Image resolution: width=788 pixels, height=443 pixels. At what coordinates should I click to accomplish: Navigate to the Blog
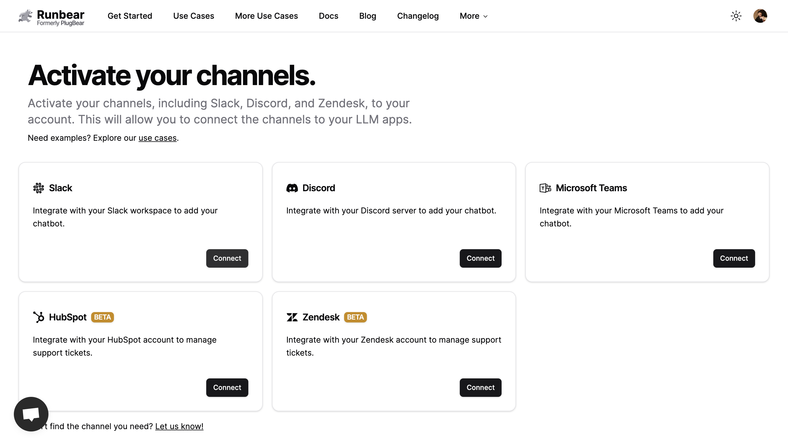pyautogui.click(x=367, y=16)
